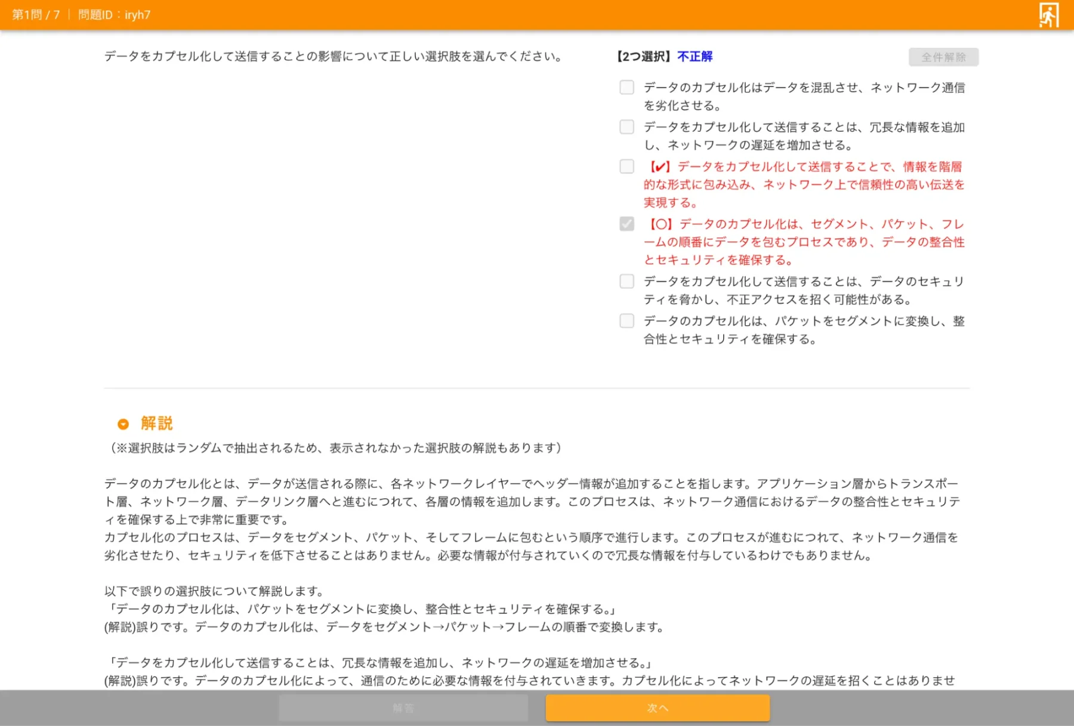Image resolution: width=1074 pixels, height=726 pixels.
Task: Check the option about ネットワークの遅延を増加
Action: [x=626, y=126]
